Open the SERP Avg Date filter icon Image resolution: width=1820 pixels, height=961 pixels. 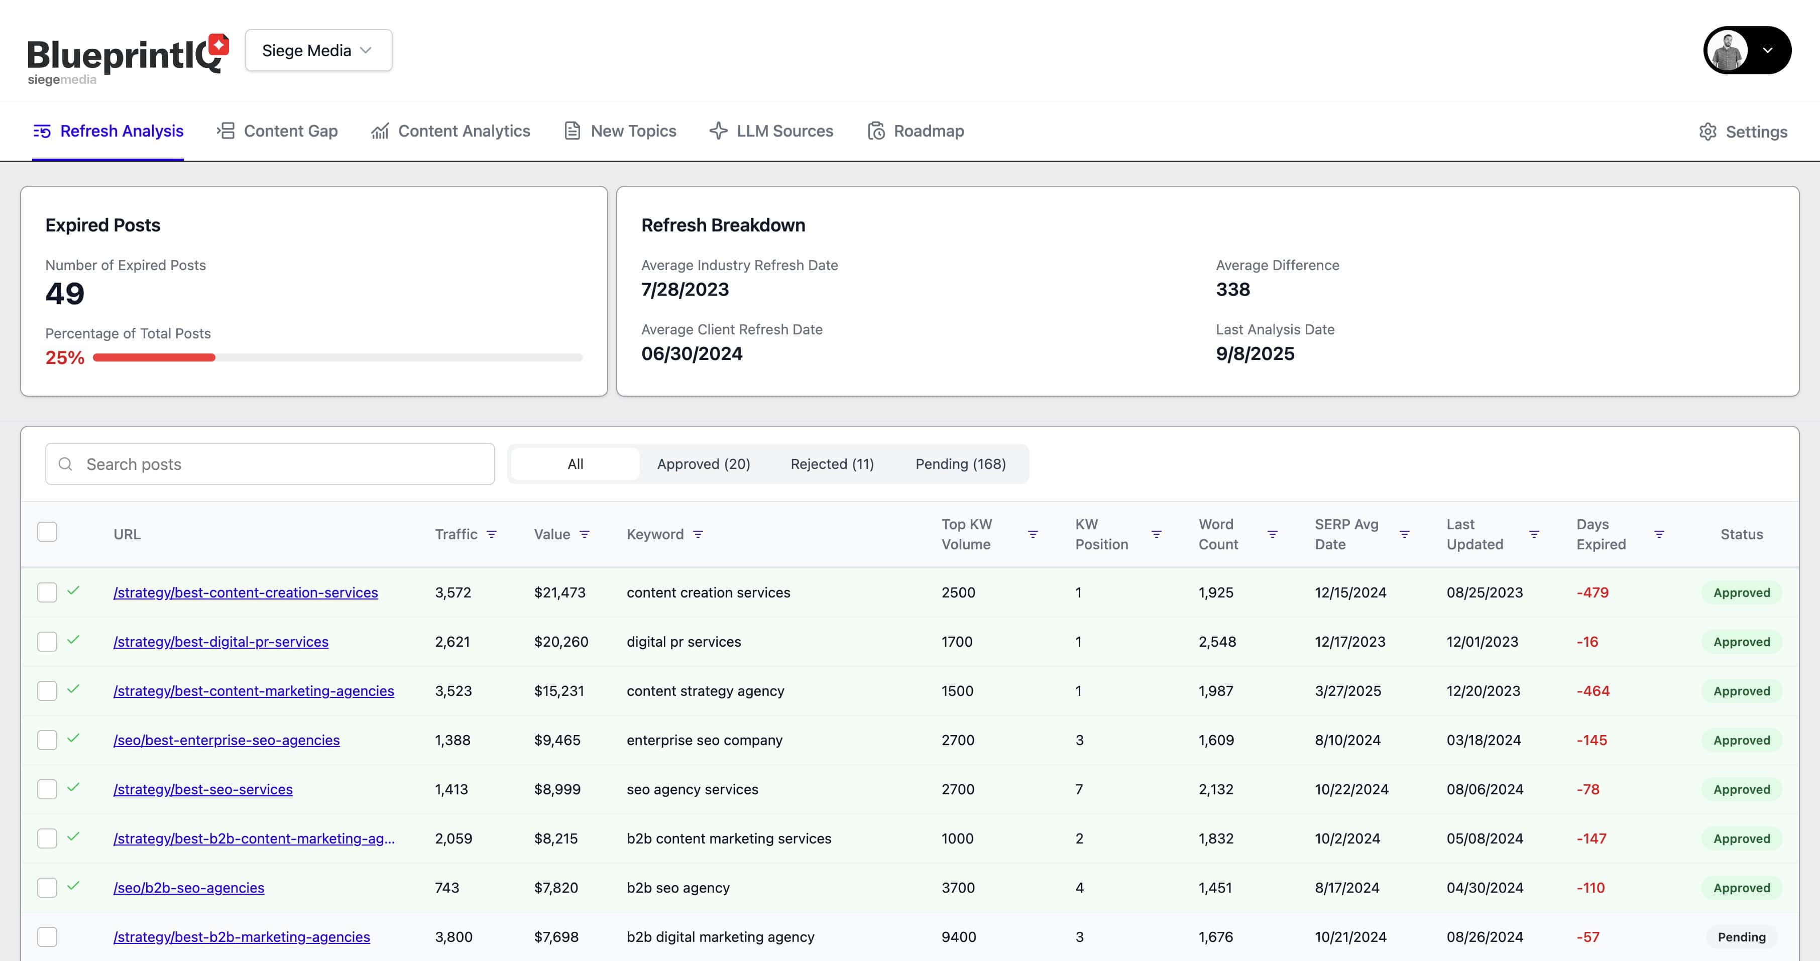pyautogui.click(x=1405, y=535)
